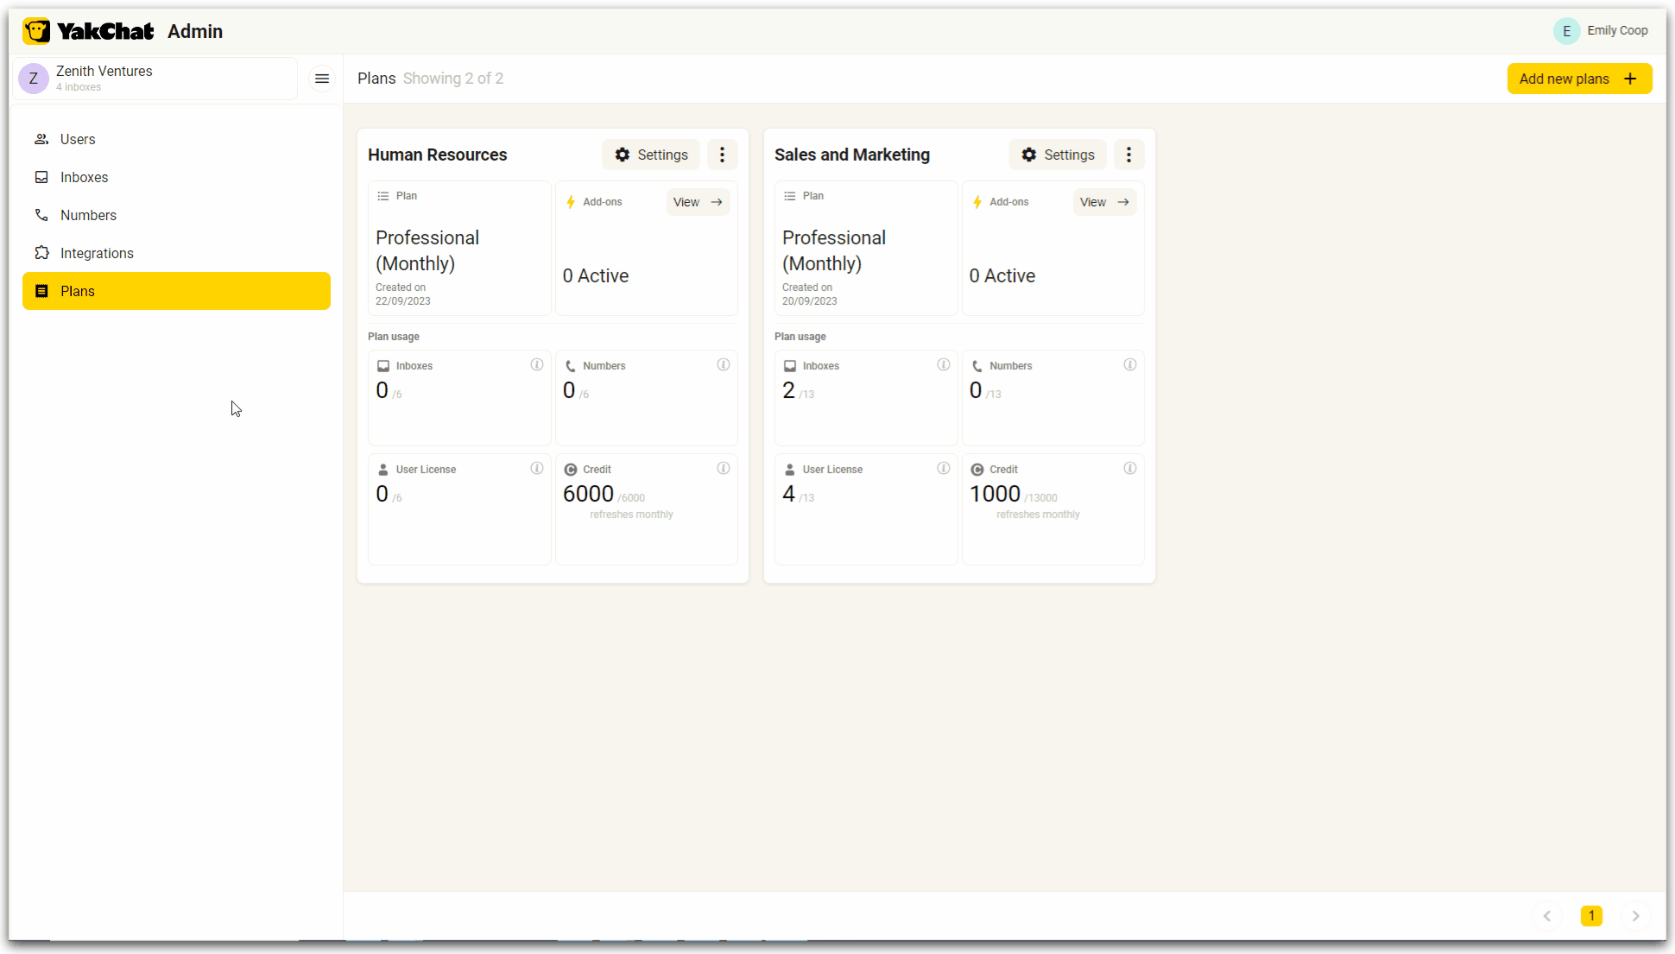Screen dimensions: 1675x954
Task: Open Human Resources plan overflow menu
Action: pyautogui.click(x=723, y=155)
